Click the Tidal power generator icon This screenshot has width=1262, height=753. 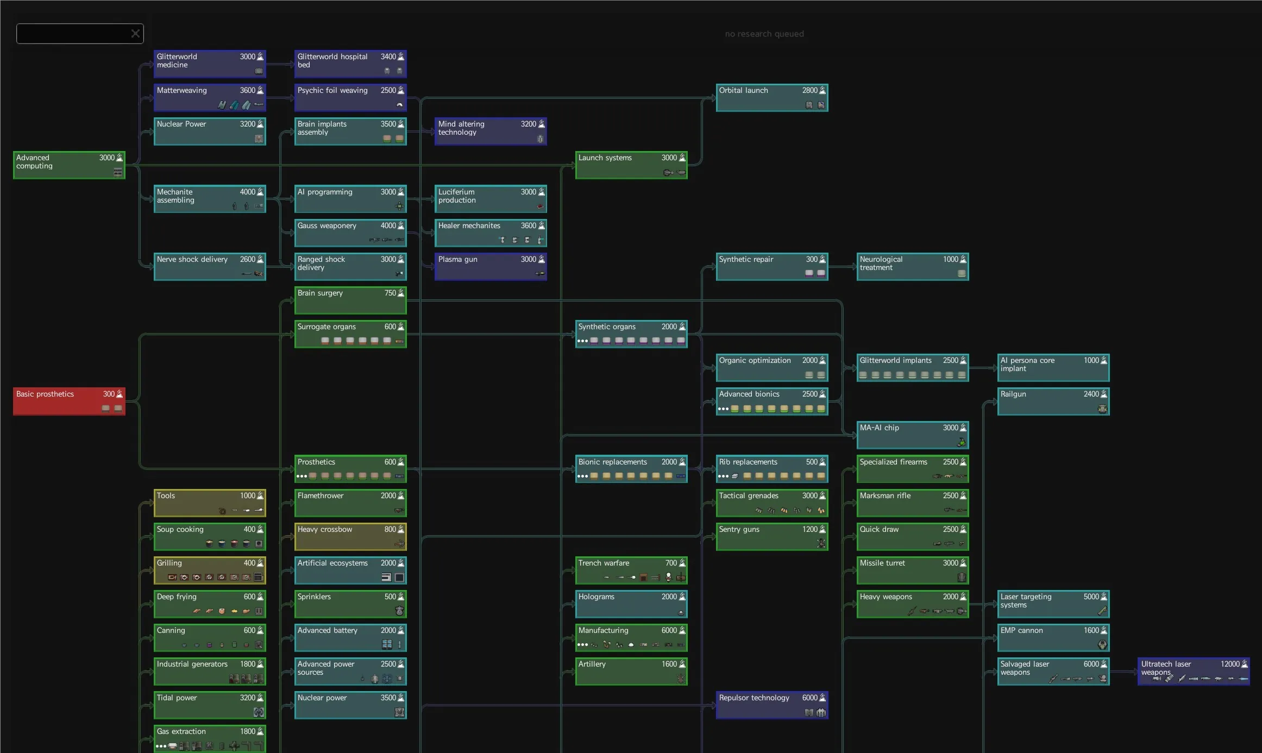pyautogui.click(x=259, y=712)
